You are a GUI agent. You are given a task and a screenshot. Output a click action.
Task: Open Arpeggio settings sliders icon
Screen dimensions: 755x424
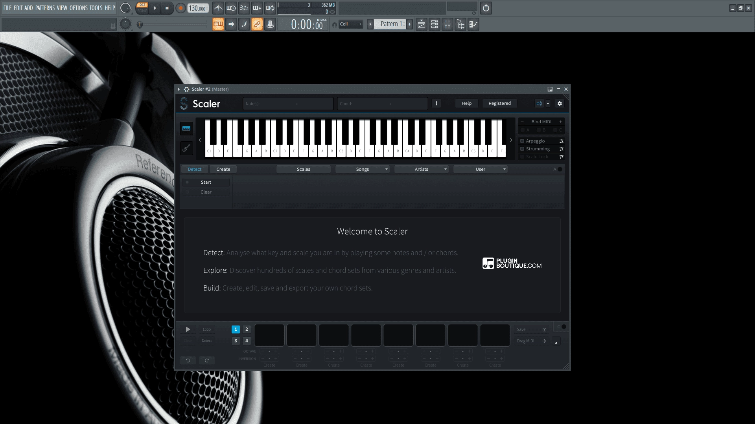(x=562, y=141)
